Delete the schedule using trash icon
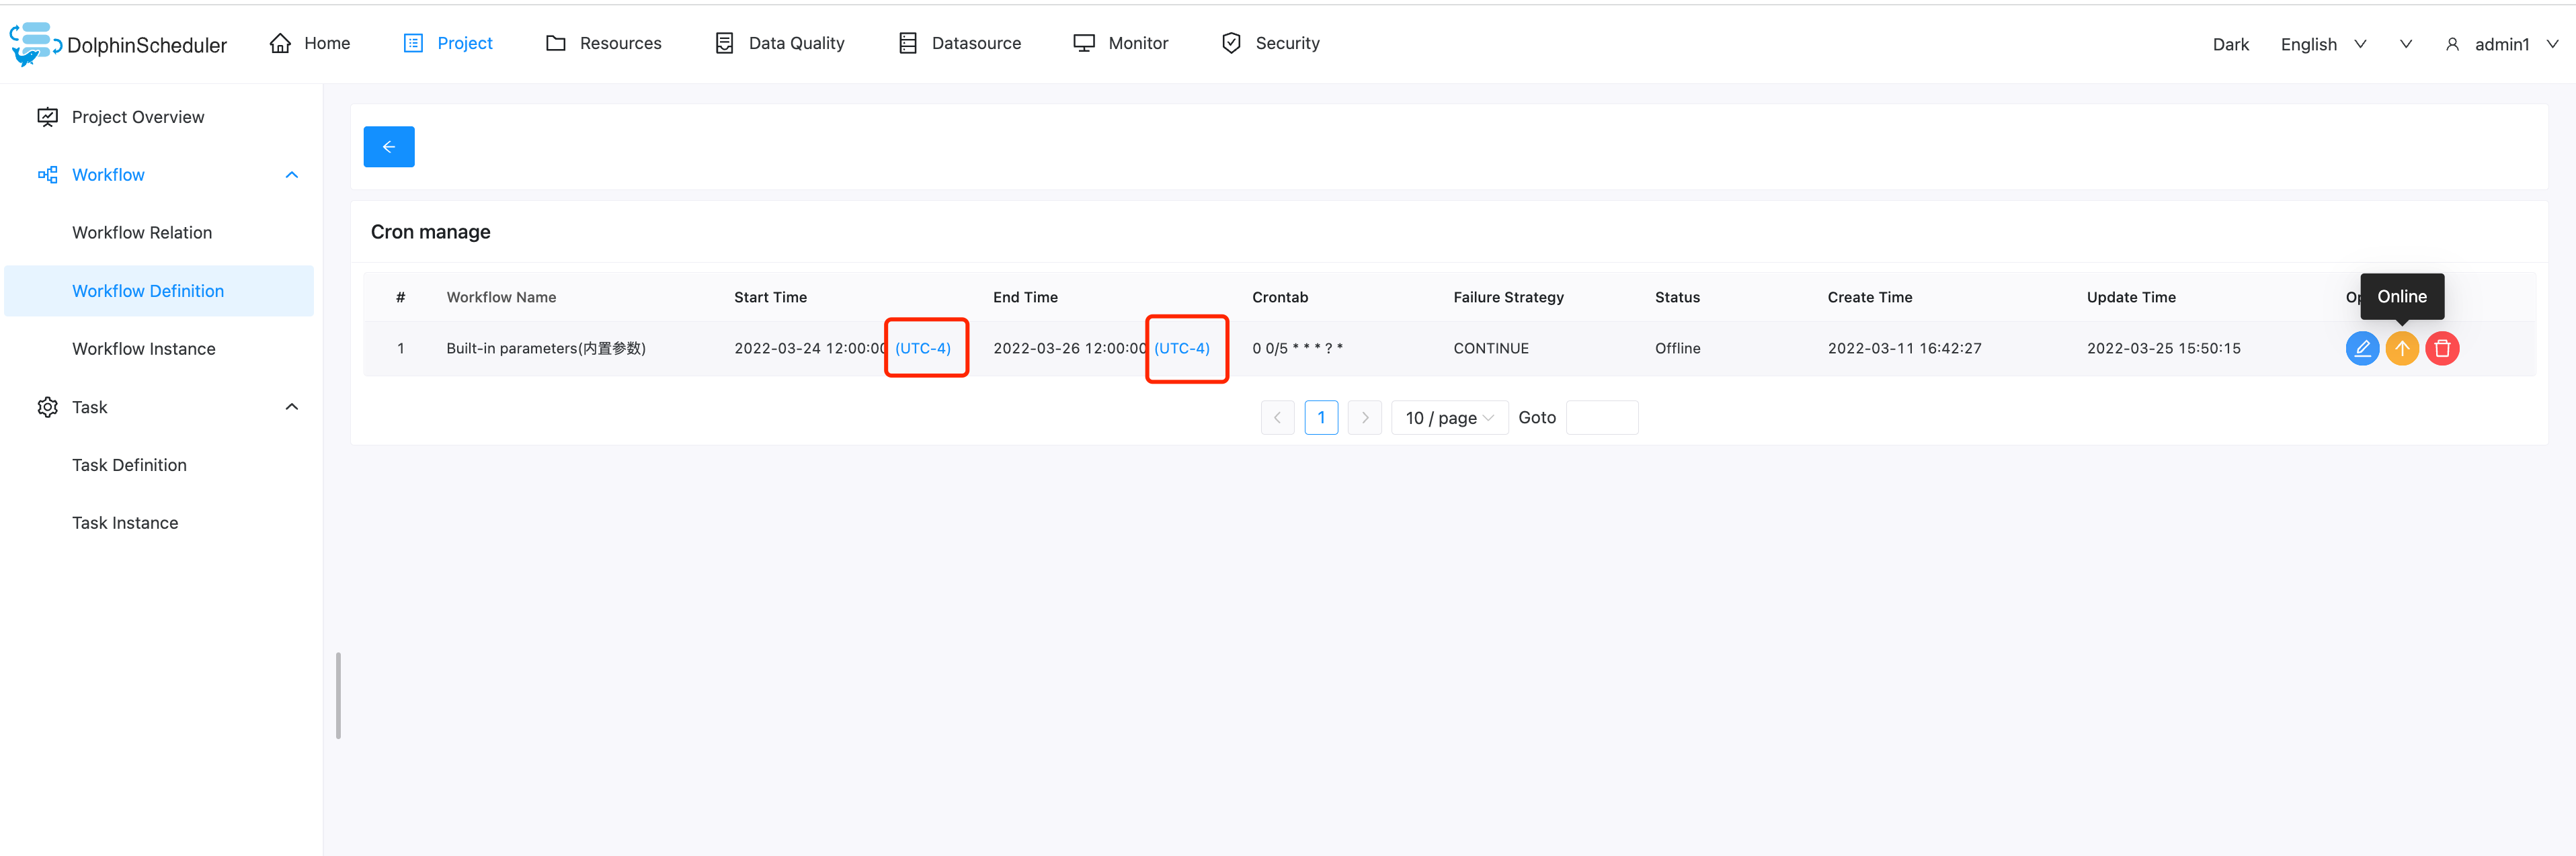This screenshot has height=856, width=2576. point(2443,348)
